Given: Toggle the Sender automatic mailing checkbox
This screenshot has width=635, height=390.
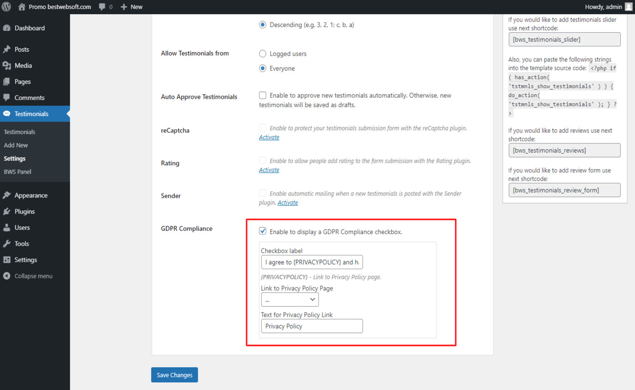Looking at the screenshot, I should [x=263, y=193].
